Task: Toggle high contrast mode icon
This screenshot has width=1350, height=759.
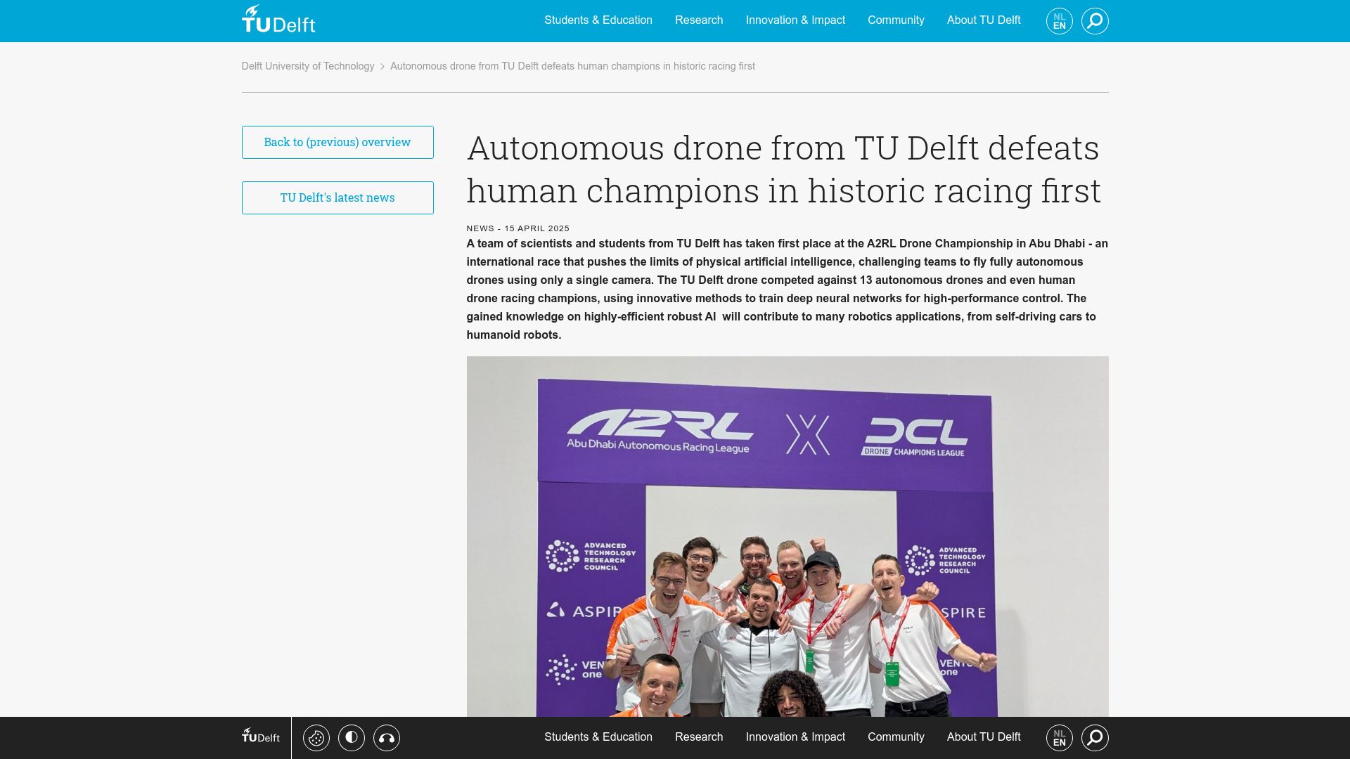Action: (x=352, y=738)
